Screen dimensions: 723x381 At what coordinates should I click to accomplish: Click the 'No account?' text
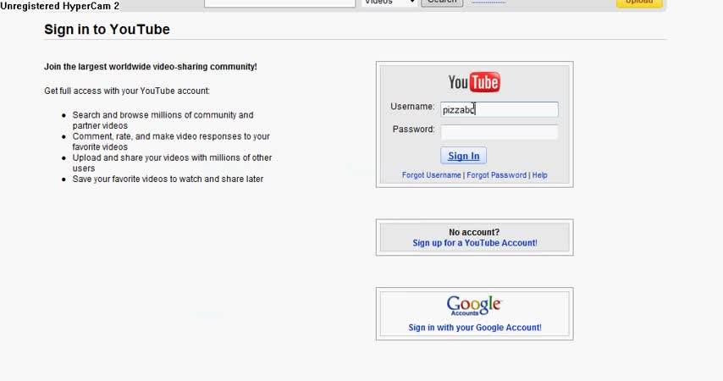pos(474,233)
